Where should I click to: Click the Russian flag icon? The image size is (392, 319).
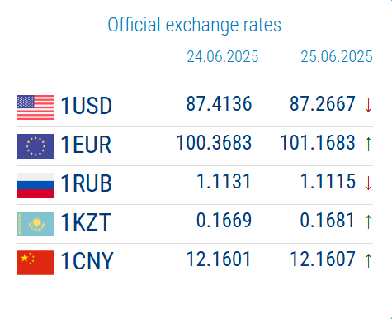coord(35,185)
